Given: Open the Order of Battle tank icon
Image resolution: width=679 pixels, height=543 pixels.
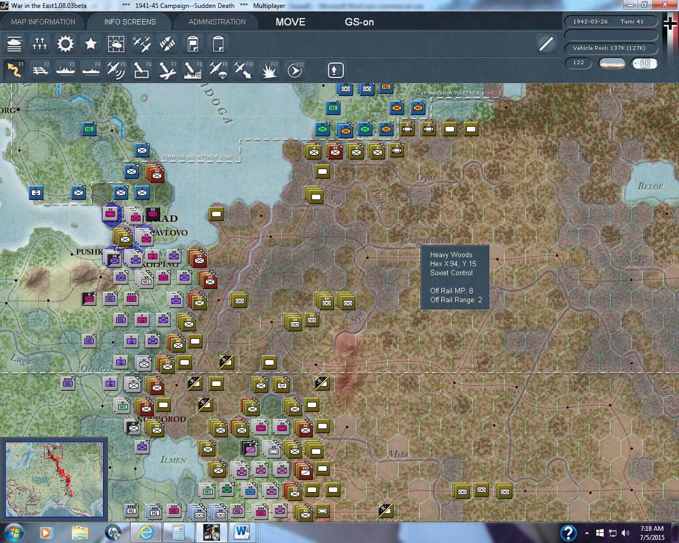Looking at the screenshot, I should pos(14,43).
